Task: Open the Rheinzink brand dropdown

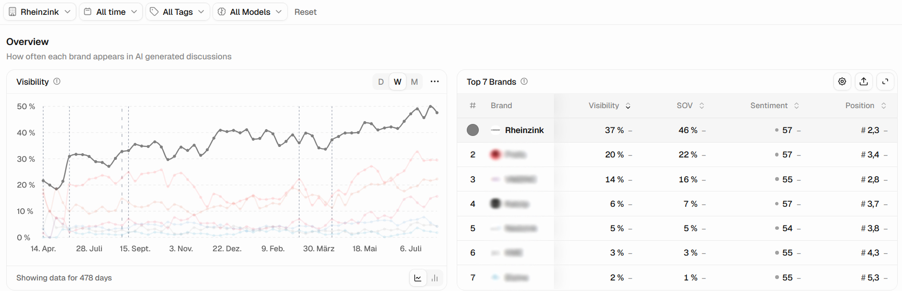Action: point(40,12)
